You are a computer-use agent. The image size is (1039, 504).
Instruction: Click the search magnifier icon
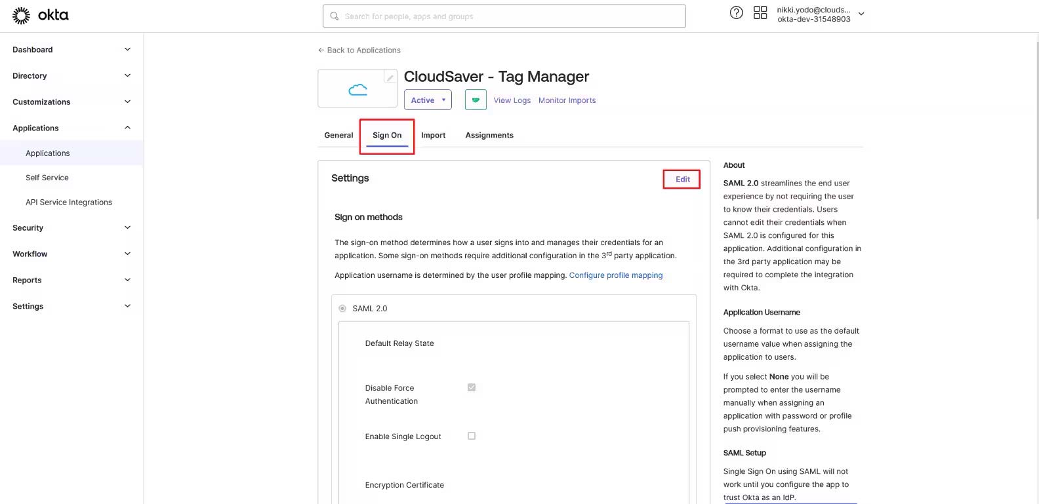pyautogui.click(x=335, y=16)
